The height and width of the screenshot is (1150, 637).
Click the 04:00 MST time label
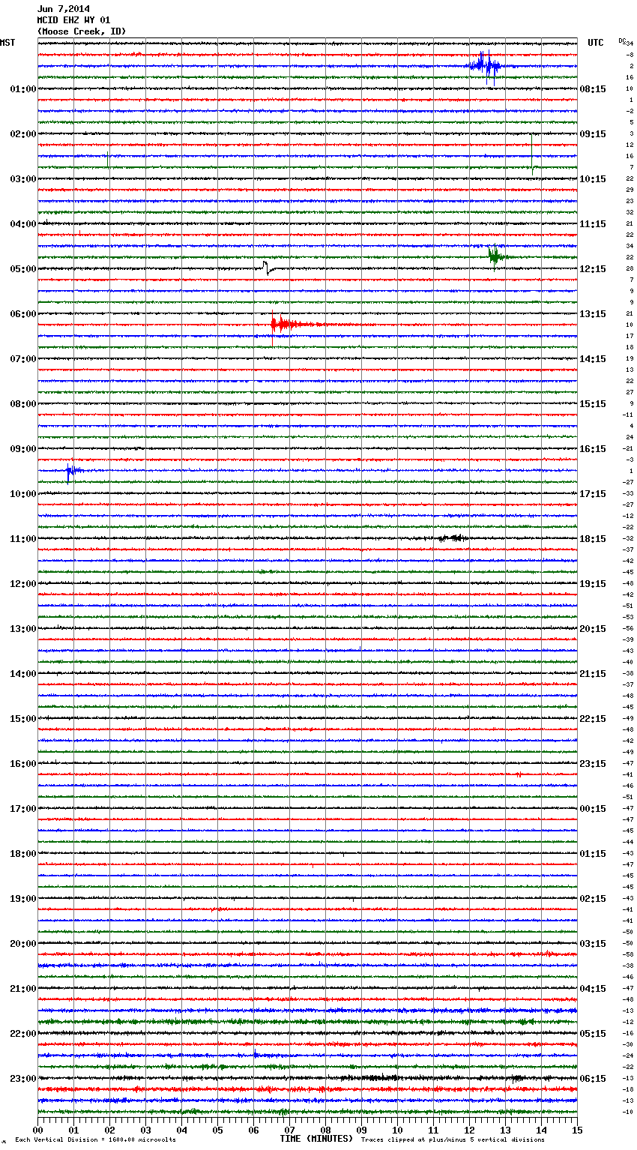[x=23, y=224]
